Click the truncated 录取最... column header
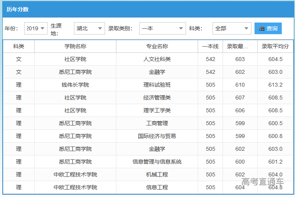This screenshot has height=197, width=295. point(240,46)
